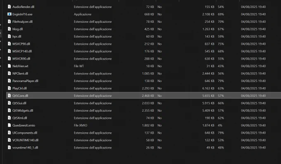Screen dimensions: 281x164
Task: Select the Qt5Gui.dll file name
Action: pyautogui.click(x=19, y=103)
